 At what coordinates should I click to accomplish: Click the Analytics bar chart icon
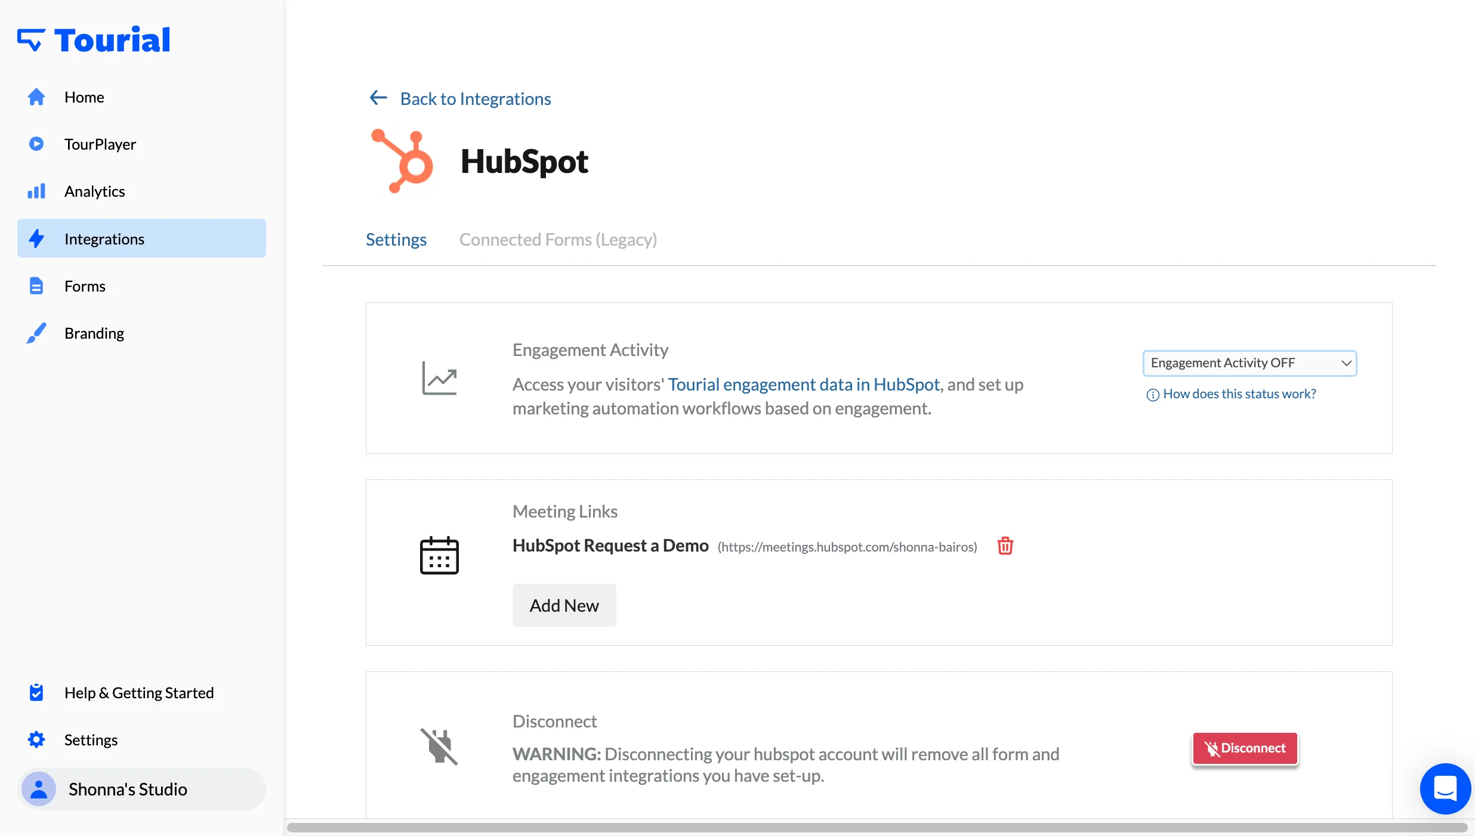pos(36,191)
